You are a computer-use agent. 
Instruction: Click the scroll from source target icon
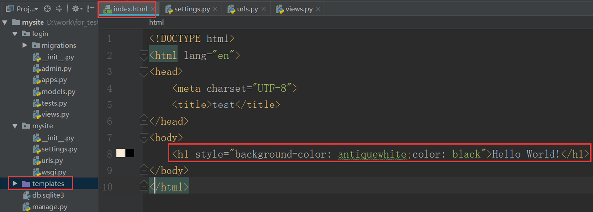click(47, 9)
